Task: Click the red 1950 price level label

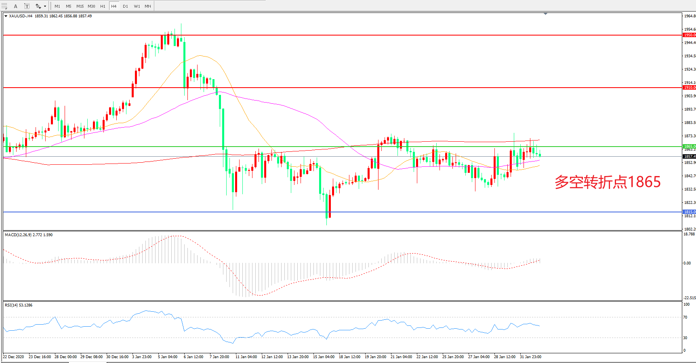Action: click(689, 35)
